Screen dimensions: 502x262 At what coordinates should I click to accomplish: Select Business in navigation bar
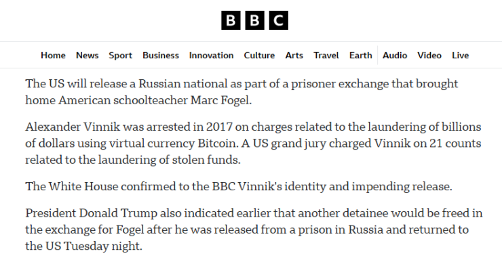pos(161,56)
